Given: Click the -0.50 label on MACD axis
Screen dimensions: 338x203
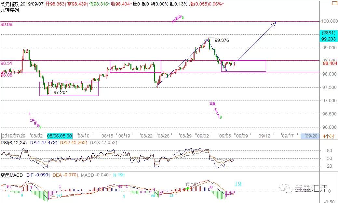Looking at the screenshot, I should tap(329, 201).
